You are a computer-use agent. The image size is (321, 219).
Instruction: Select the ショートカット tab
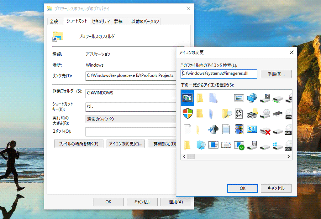pos(77,21)
